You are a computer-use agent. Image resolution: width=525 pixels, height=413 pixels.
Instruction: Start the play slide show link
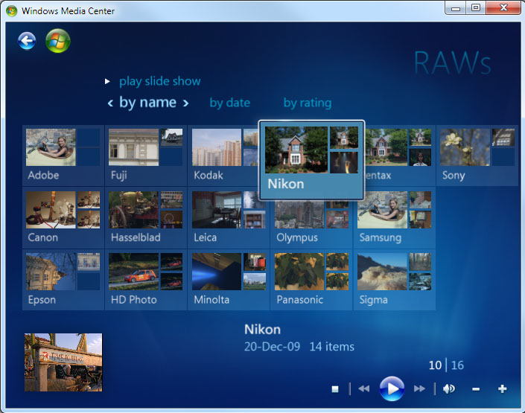click(159, 81)
